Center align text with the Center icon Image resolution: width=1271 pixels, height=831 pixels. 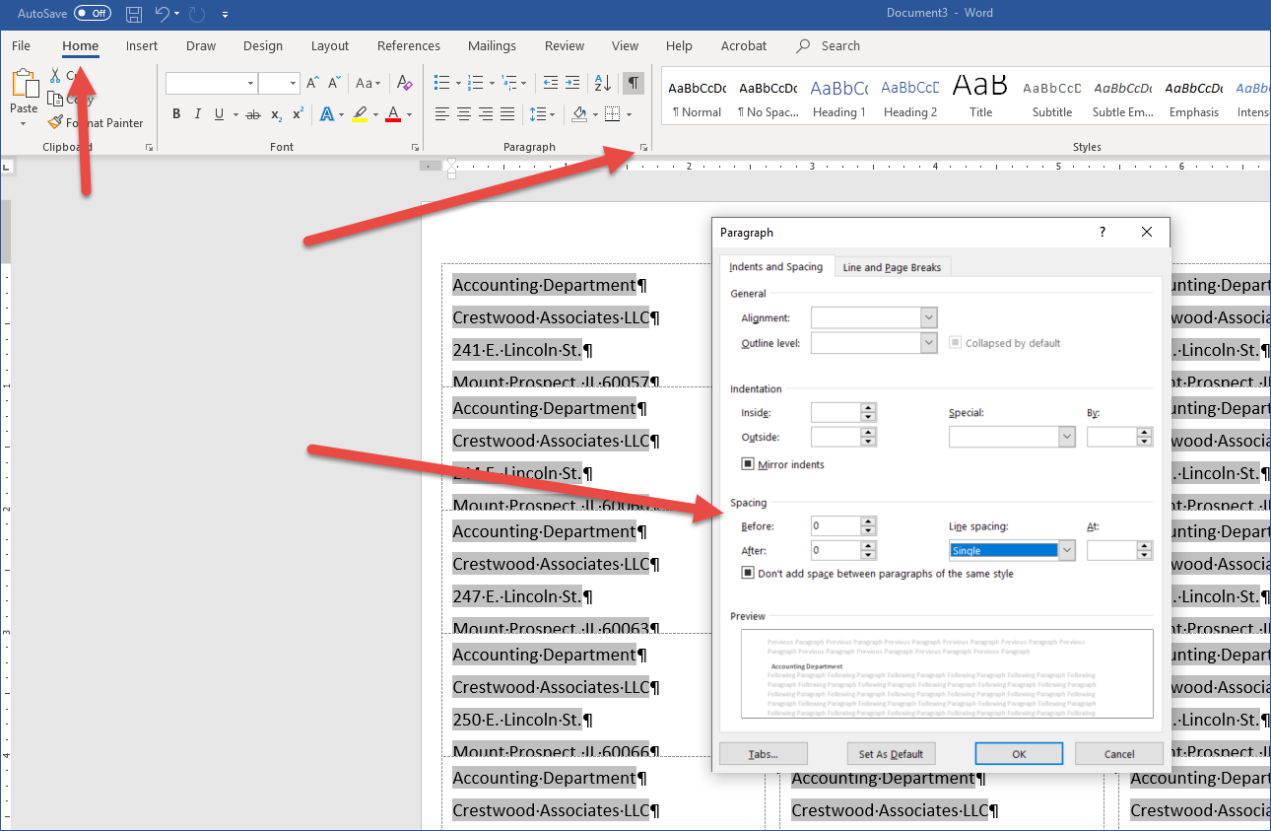[x=464, y=114]
